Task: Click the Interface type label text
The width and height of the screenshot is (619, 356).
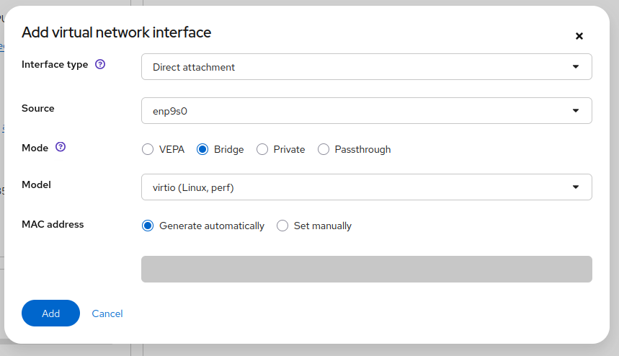Action: coord(55,64)
